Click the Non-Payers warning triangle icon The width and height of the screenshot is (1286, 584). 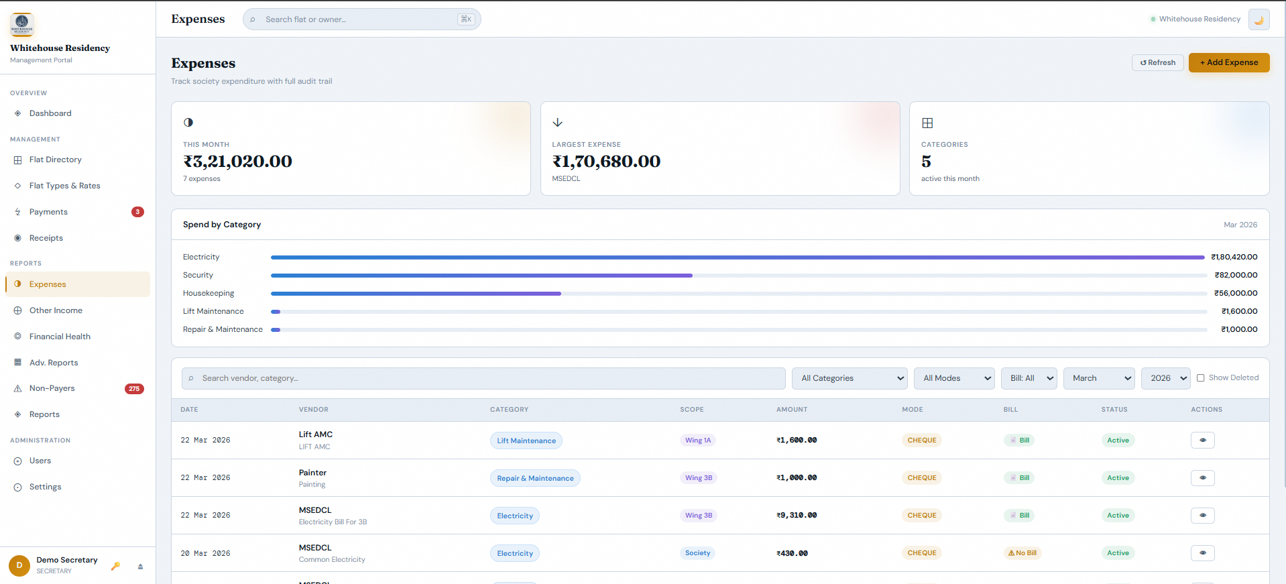point(17,388)
